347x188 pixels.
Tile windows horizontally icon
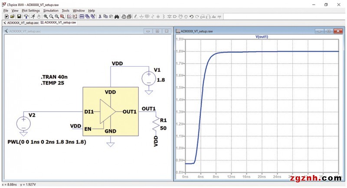[x=82, y=16]
